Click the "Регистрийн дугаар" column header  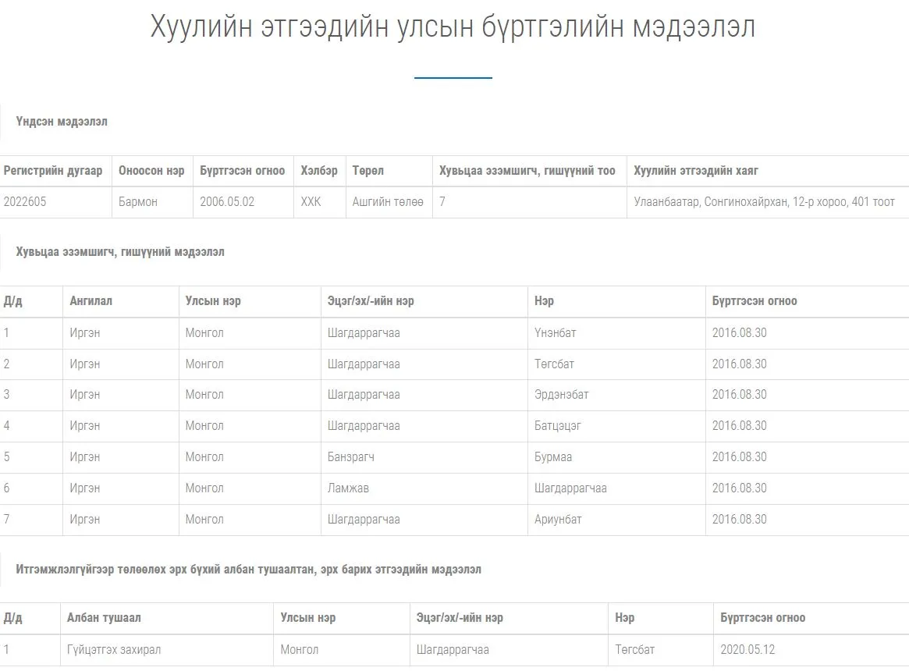(53, 171)
